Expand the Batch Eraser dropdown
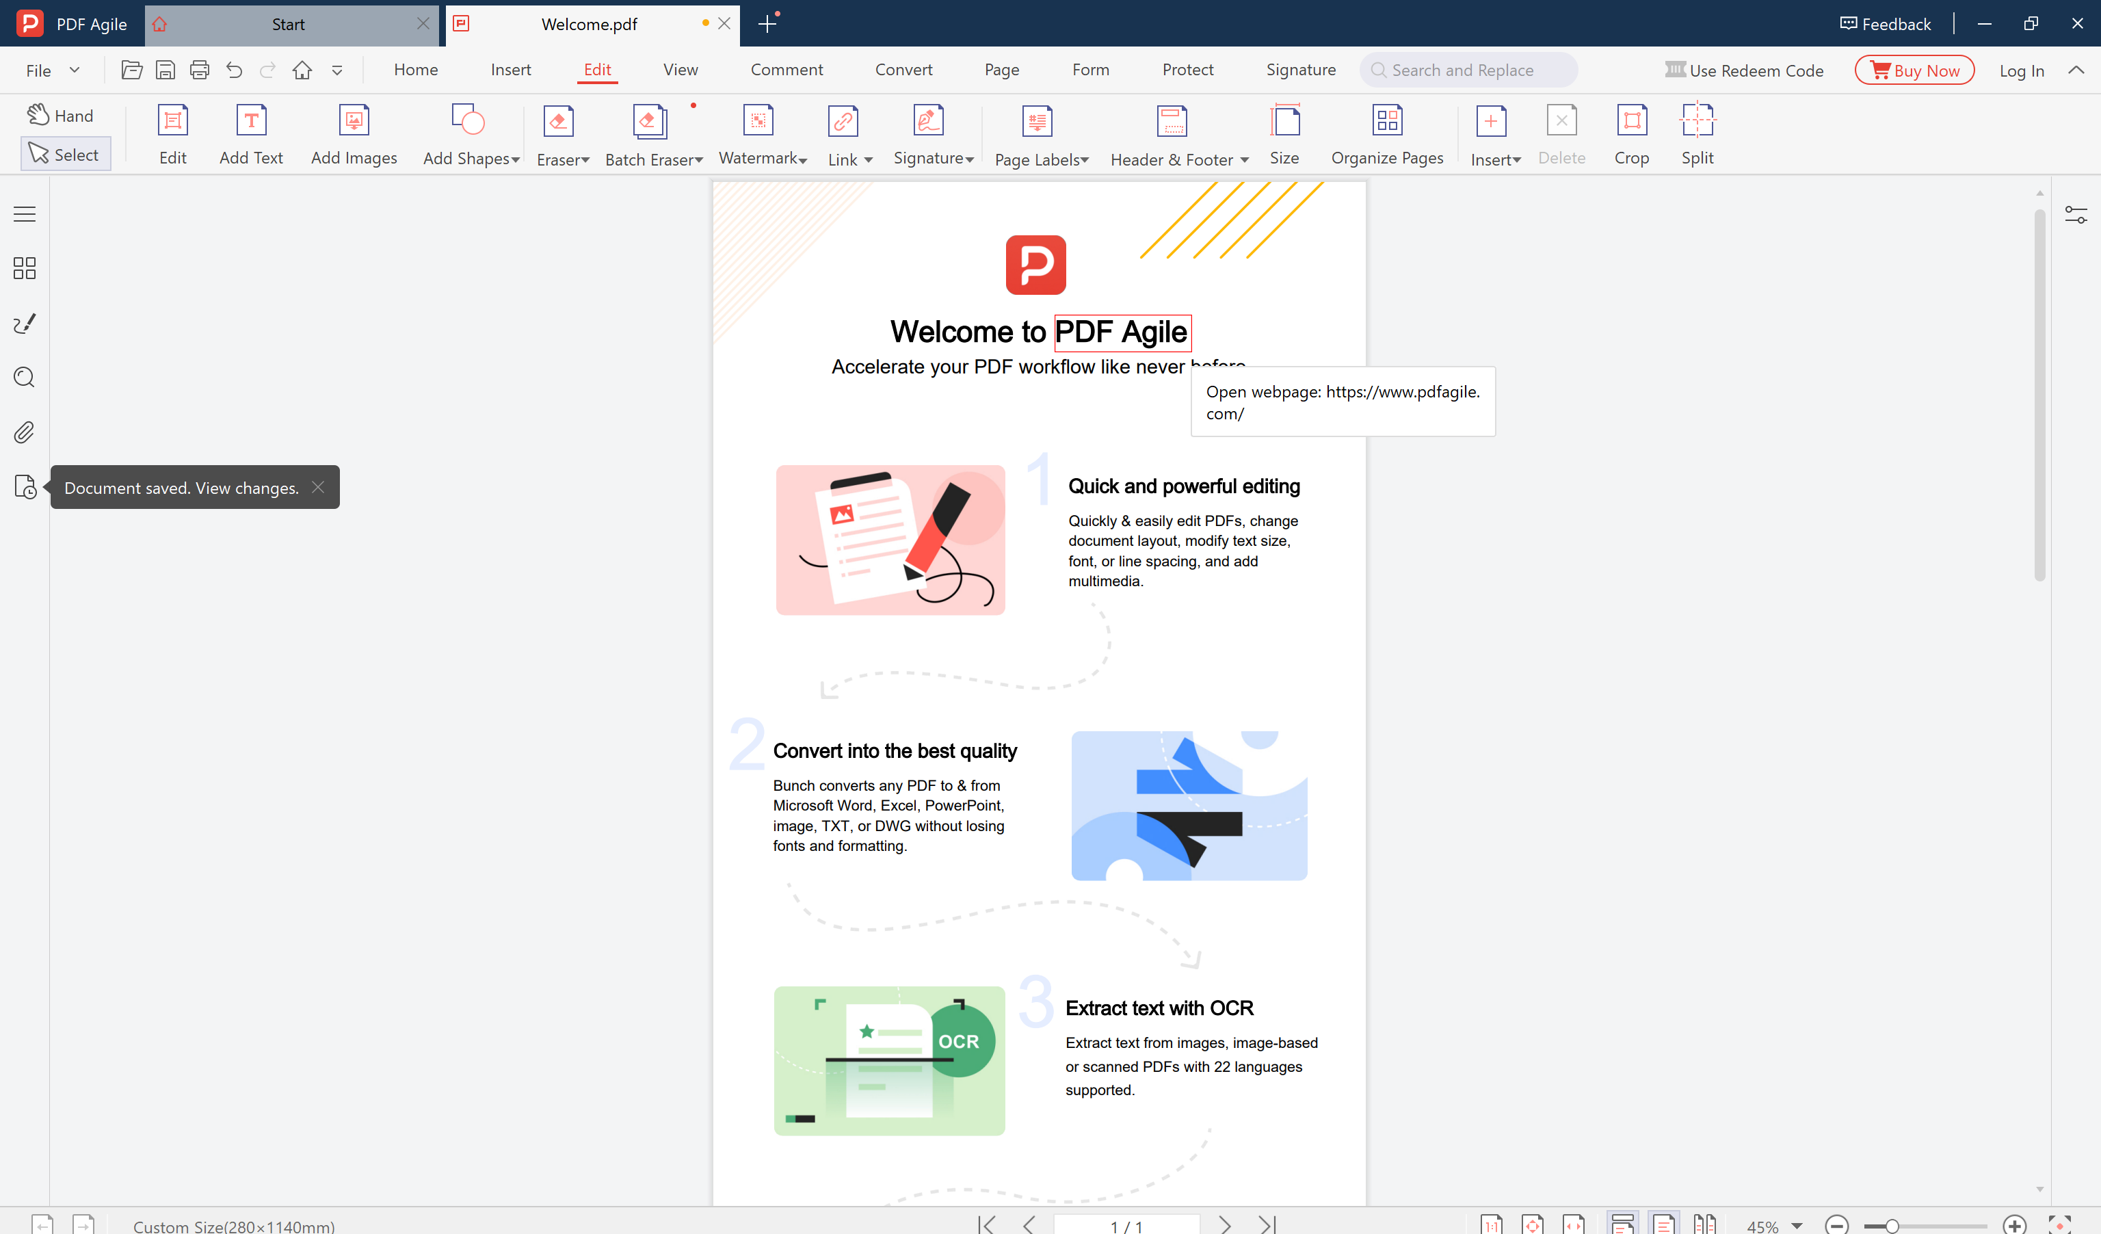 (x=699, y=159)
